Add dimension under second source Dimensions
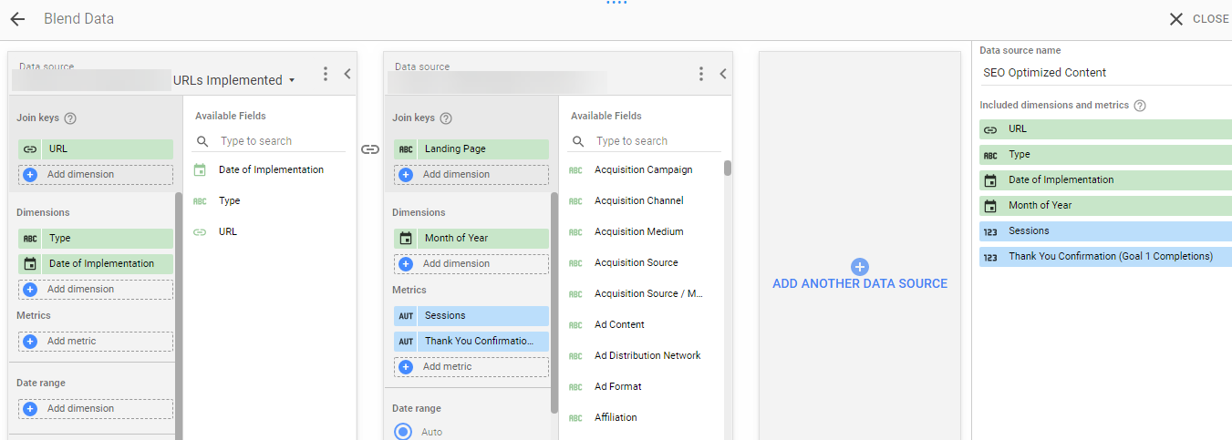 pos(471,264)
